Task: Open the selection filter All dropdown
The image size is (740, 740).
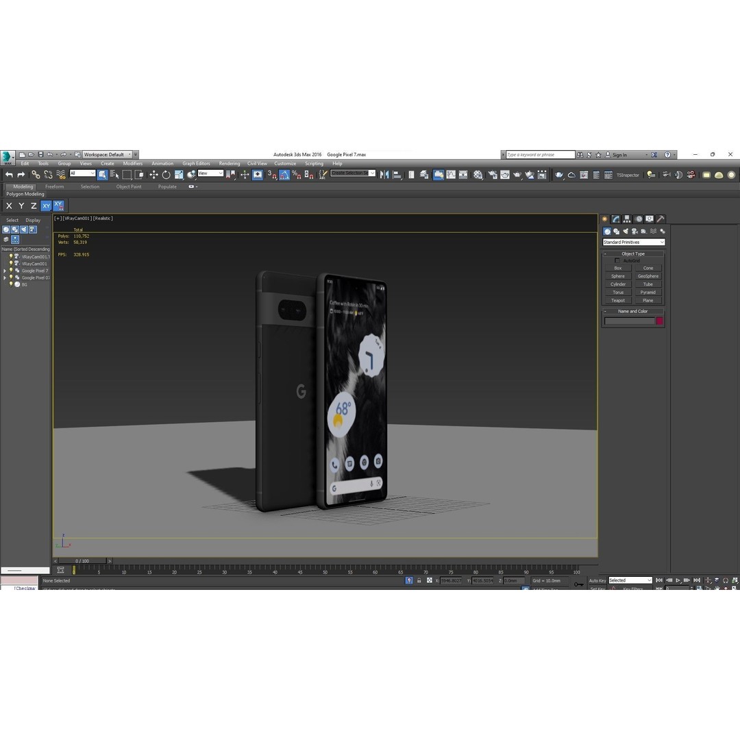Action: (x=83, y=173)
